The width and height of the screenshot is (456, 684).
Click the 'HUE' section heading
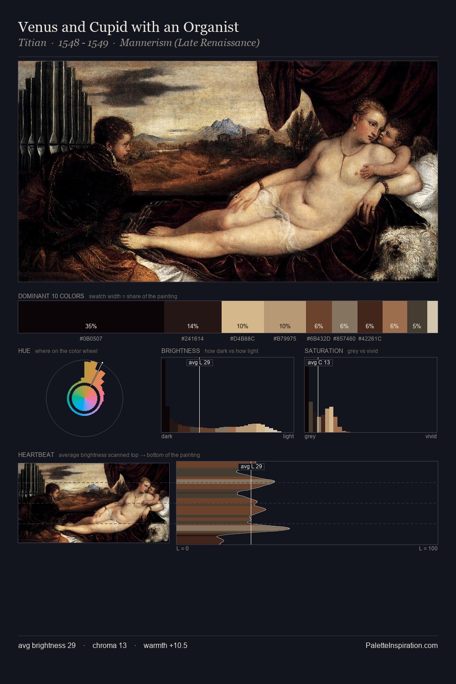click(x=24, y=351)
